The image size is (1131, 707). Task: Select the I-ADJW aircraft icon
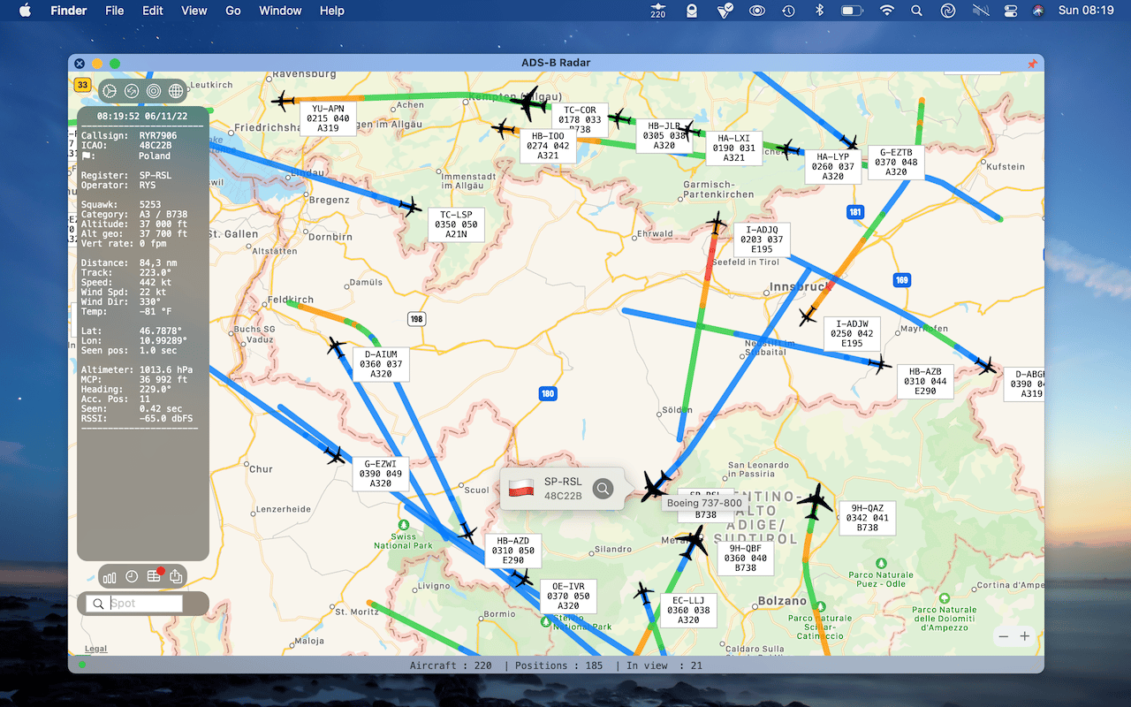pos(808,315)
